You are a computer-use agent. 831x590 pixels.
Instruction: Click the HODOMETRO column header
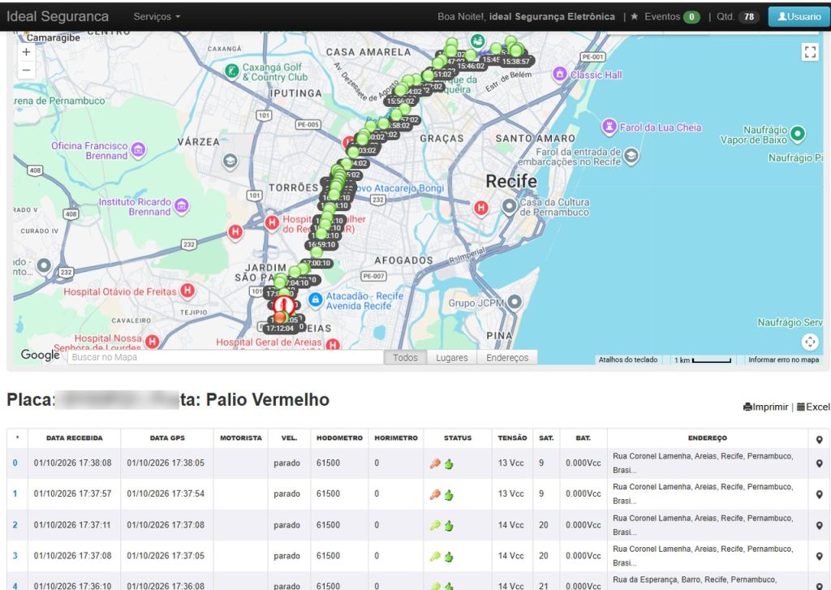[339, 438]
